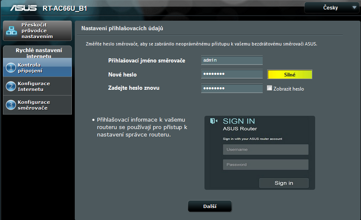This screenshot has height=220, width=361.
Task: Click the network icon beside Přeskočit průvodce
Action: (x=12, y=31)
